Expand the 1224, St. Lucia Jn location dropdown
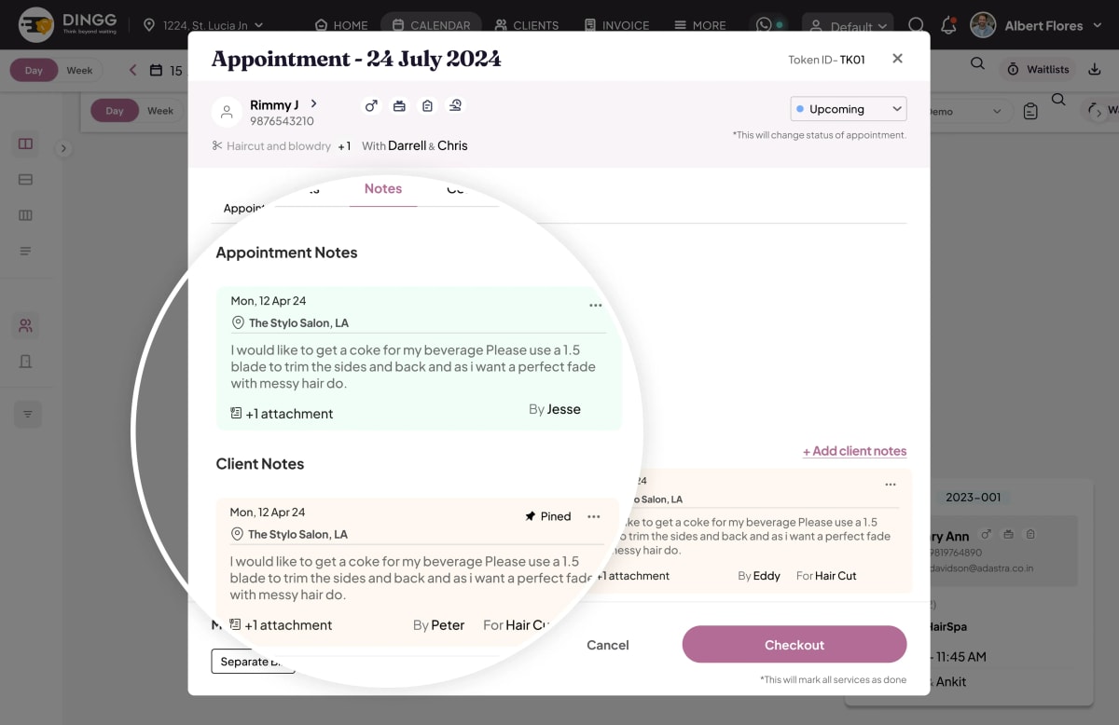1119x725 pixels. [203, 25]
